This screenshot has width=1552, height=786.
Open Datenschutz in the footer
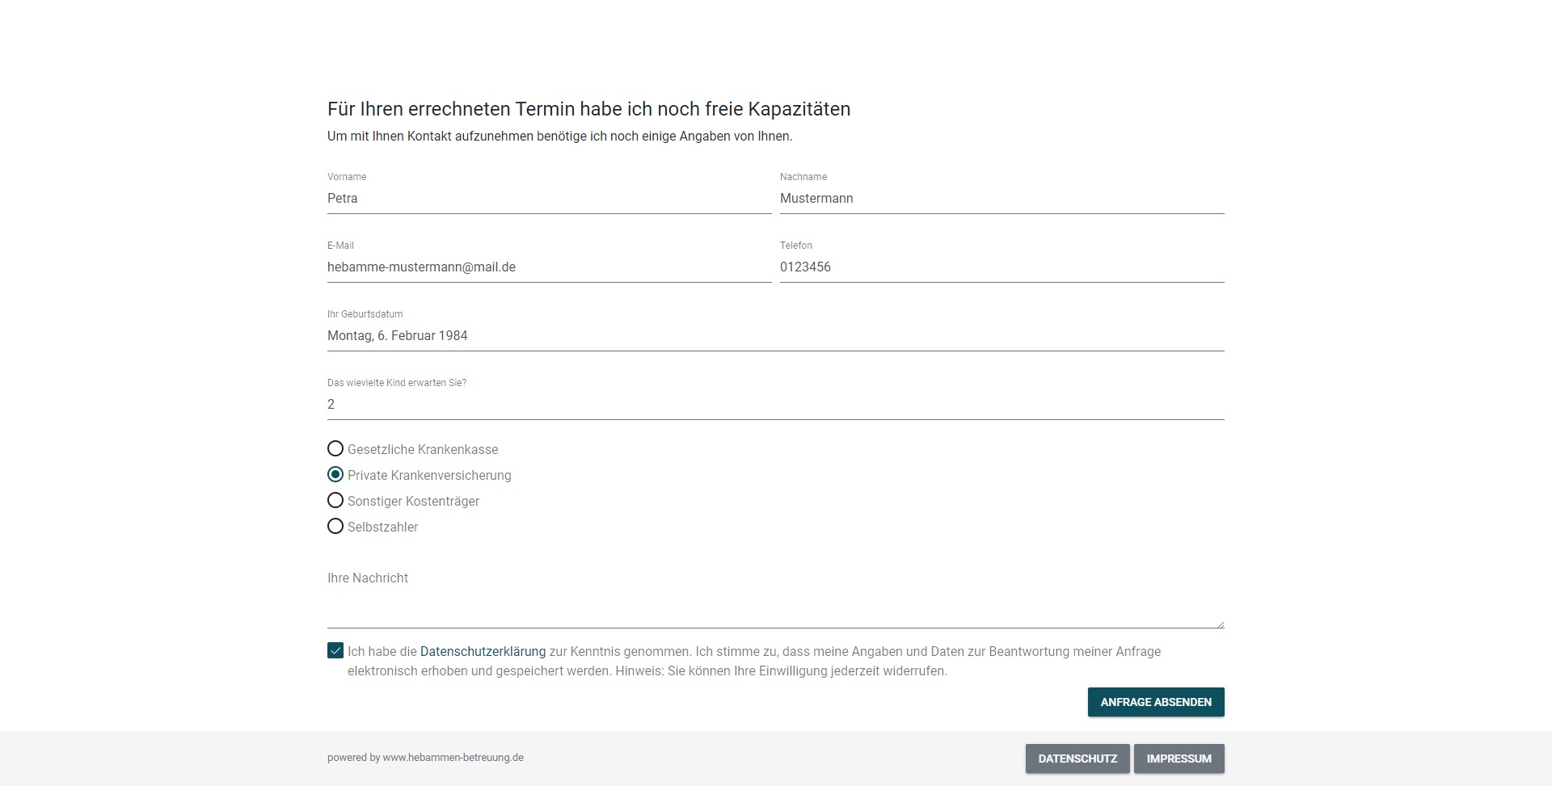point(1078,759)
